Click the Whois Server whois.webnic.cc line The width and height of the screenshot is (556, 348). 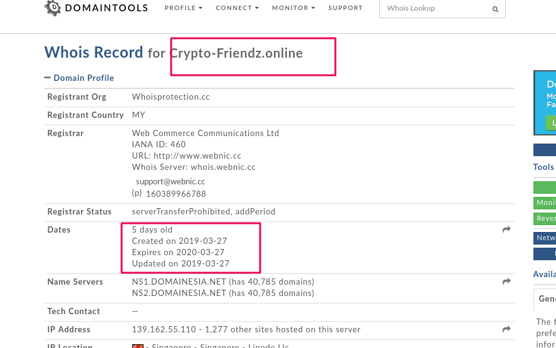194,167
